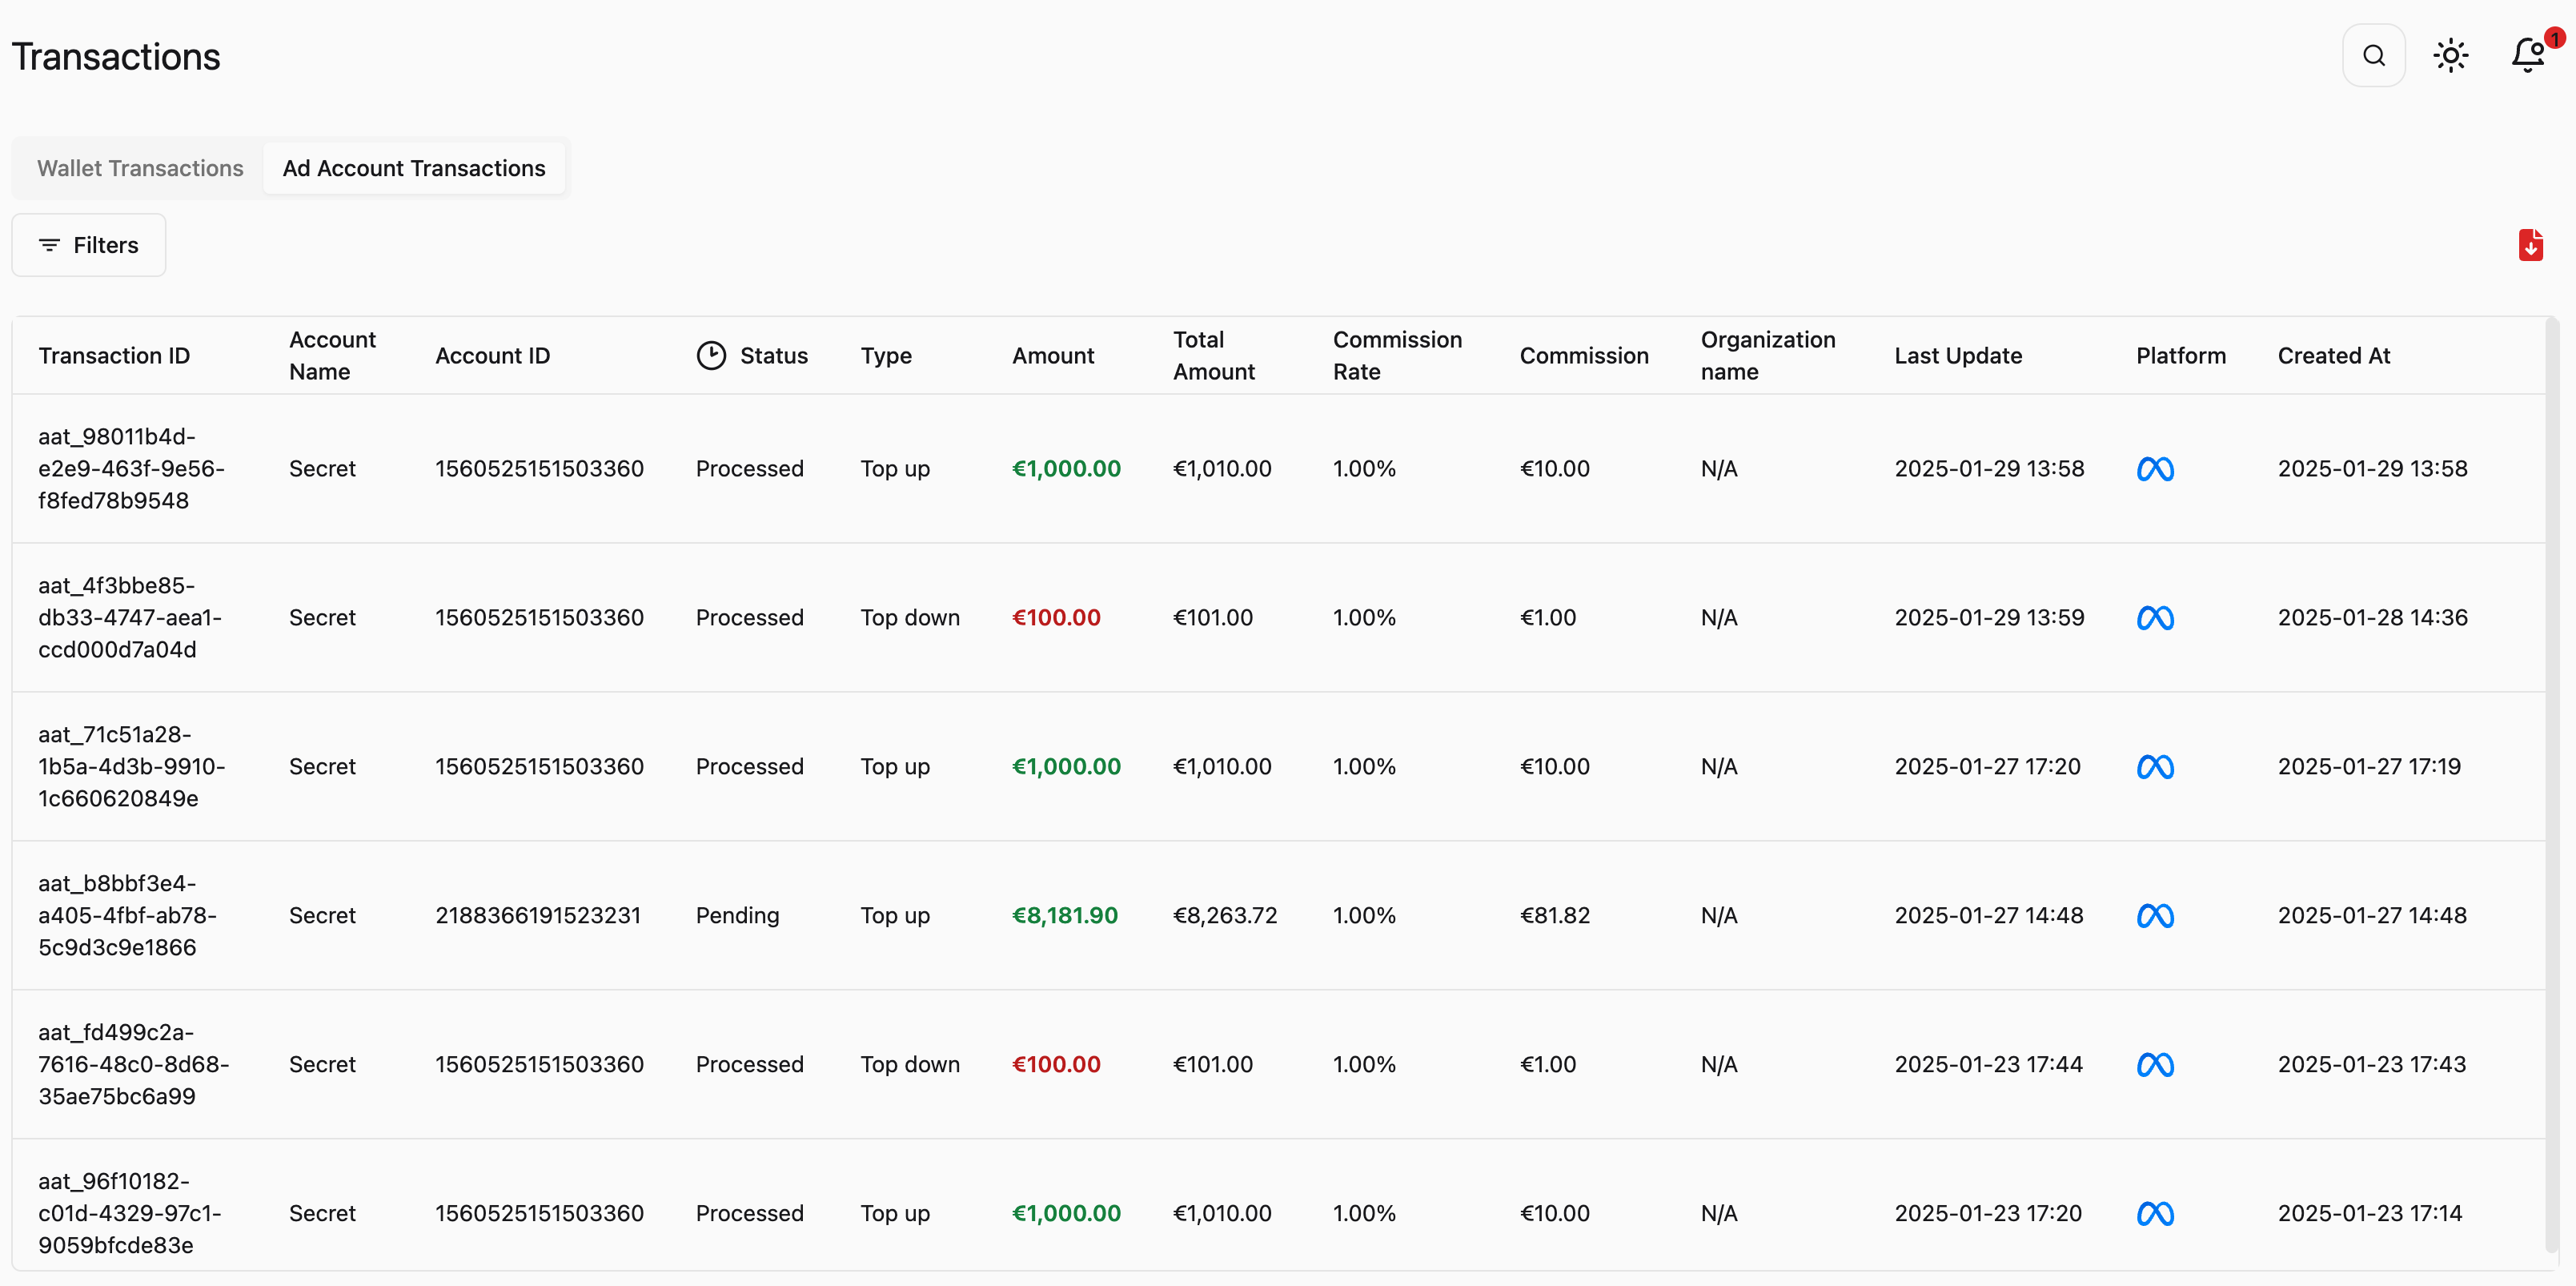Open the search tool
The height and width of the screenshot is (1286, 2576).
[x=2375, y=55]
